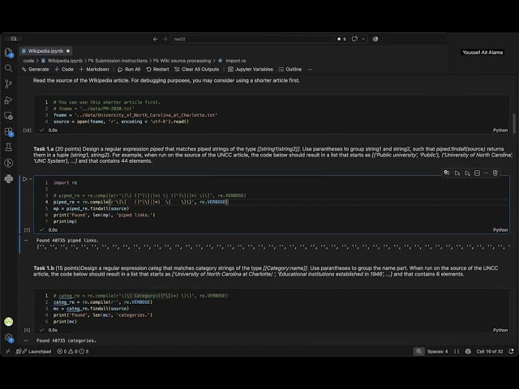This screenshot has height=389, width=519.
Task: Open the errors and warnings status item
Action: pos(72,351)
